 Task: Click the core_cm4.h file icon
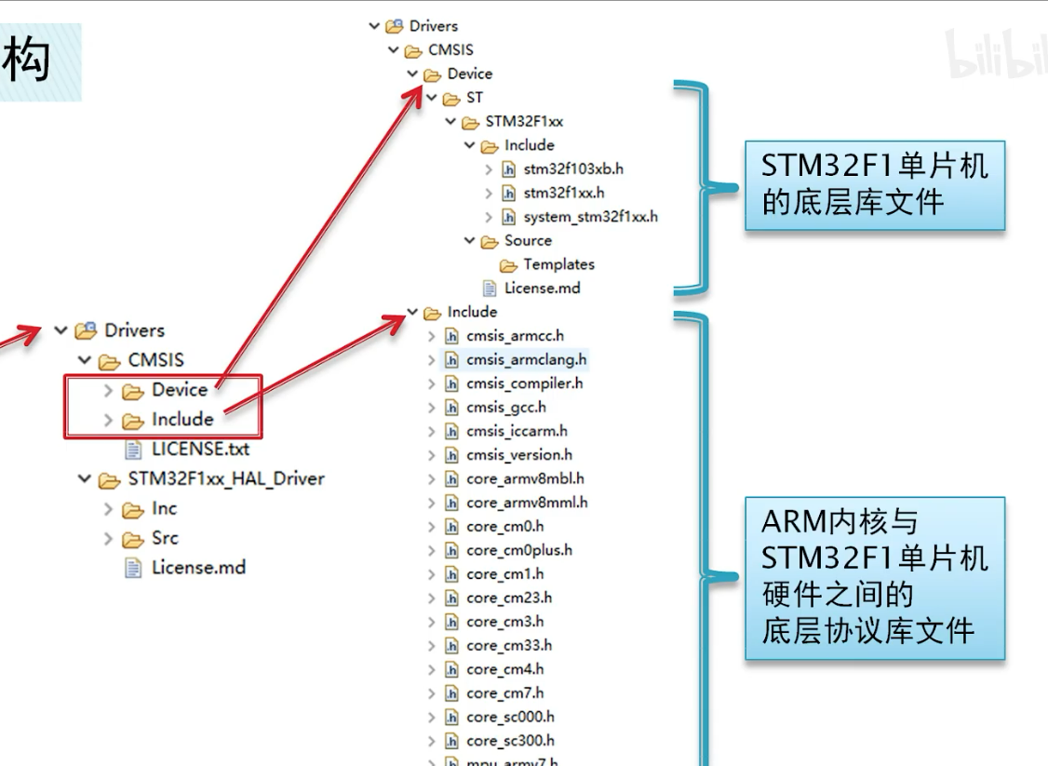pos(451,670)
